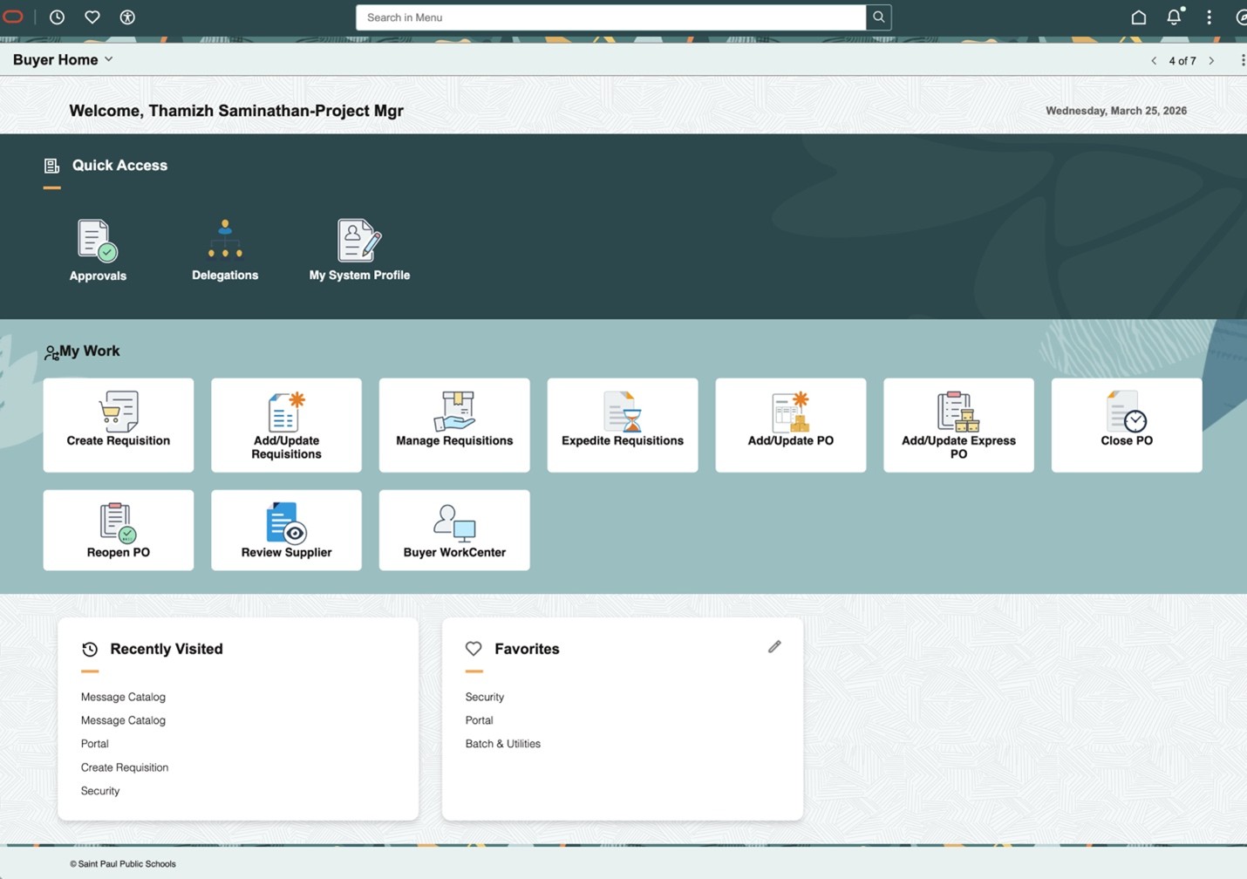Open the NavBar compass icon
This screenshot has width=1247, height=879.
pyautogui.click(x=1241, y=17)
